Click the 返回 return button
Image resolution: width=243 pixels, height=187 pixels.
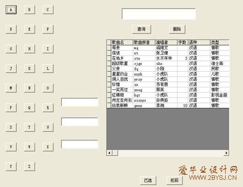click(x=174, y=180)
